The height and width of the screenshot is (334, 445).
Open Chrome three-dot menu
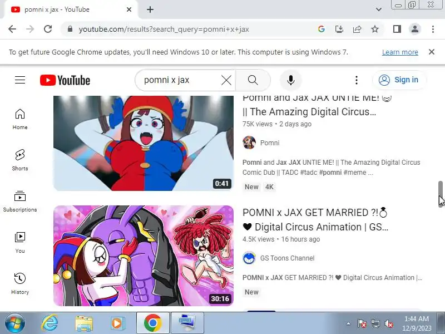[433, 29]
